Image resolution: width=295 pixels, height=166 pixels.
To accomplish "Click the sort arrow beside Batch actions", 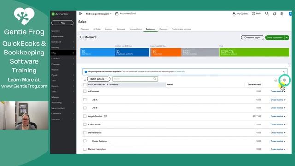I will [x=85, y=80].
